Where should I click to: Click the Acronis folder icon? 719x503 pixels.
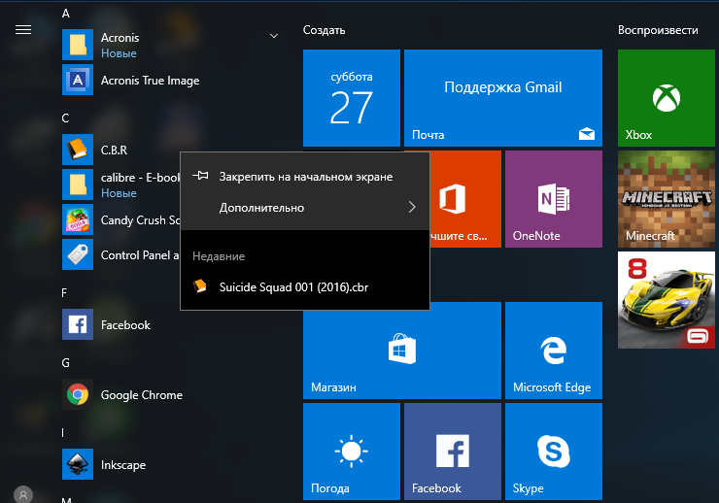pos(78,45)
